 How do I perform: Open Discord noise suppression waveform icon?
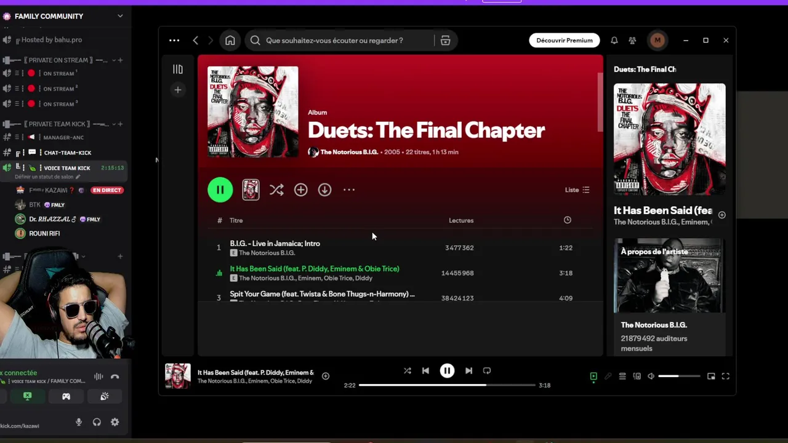point(98,377)
